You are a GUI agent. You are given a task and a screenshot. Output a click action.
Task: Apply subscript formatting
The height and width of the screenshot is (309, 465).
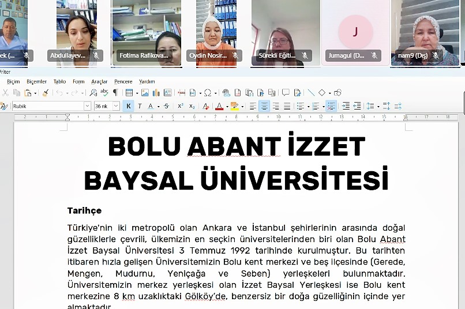coord(192,106)
